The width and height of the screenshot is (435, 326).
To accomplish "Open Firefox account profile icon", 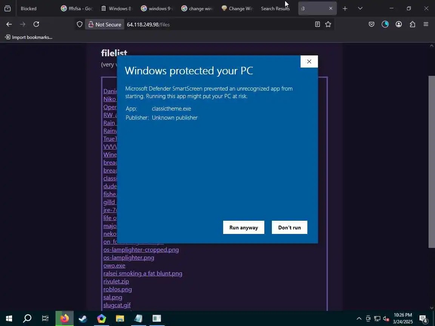I will tap(399, 25).
